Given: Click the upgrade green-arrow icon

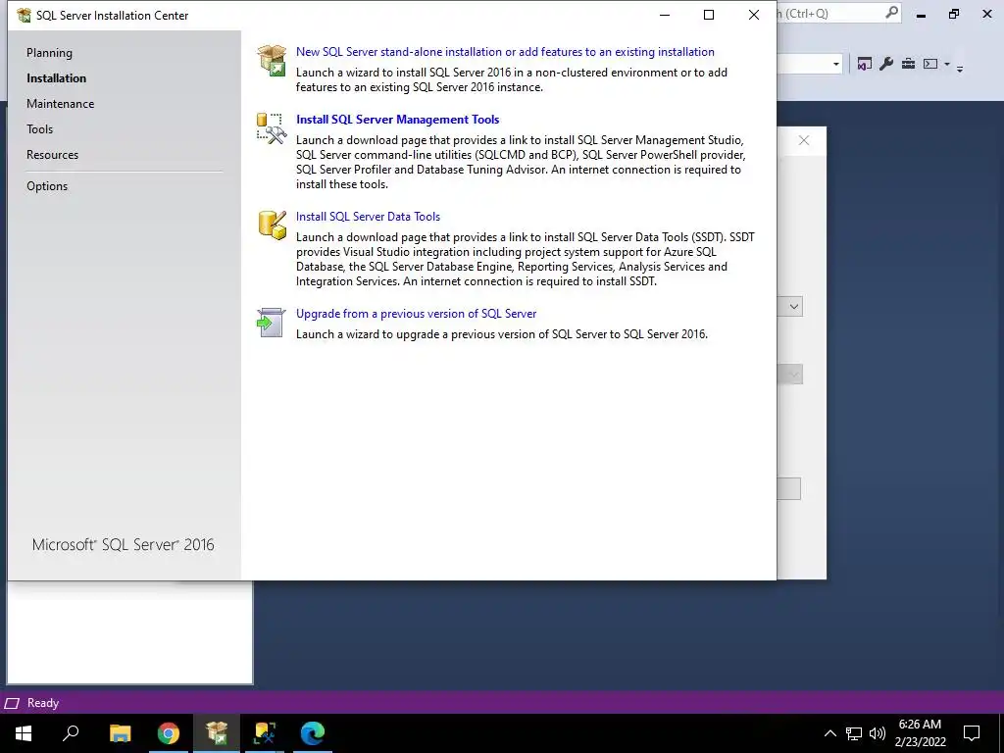Looking at the screenshot, I should click(x=272, y=322).
